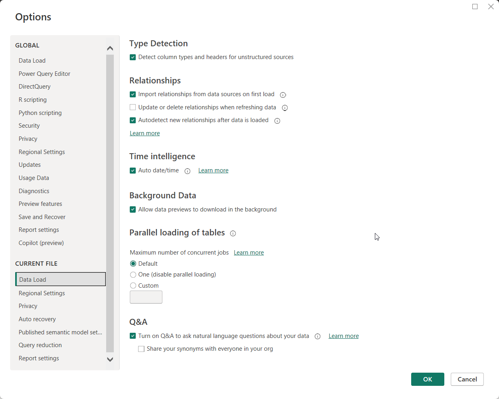
Task: Click Learn more under Relationships
Action: (145, 133)
